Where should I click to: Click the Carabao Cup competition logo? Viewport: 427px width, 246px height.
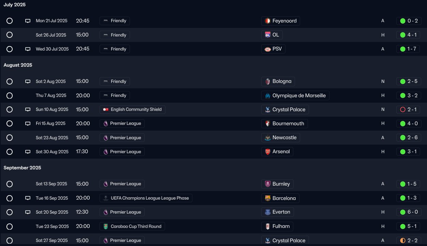[x=106, y=226]
